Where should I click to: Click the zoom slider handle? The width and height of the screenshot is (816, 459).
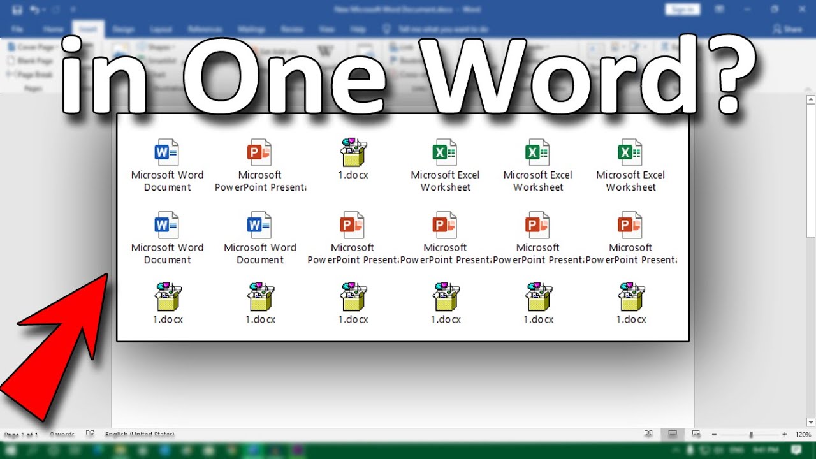pyautogui.click(x=751, y=434)
